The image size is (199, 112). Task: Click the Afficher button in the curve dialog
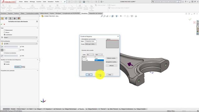point(111,66)
